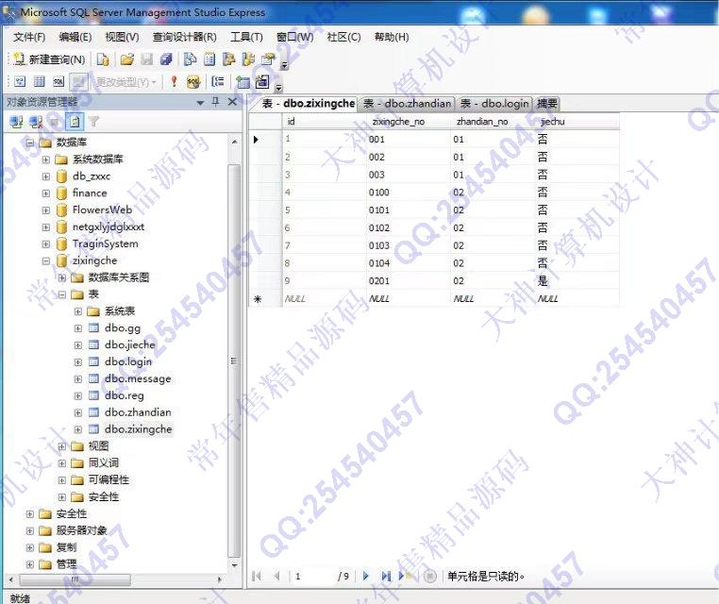
Task: Expand the dbo.jieche table node
Action: click(x=78, y=345)
